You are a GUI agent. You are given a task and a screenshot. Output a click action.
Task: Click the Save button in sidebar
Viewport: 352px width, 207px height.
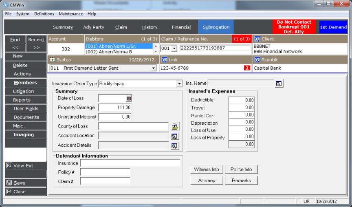click(x=26, y=183)
